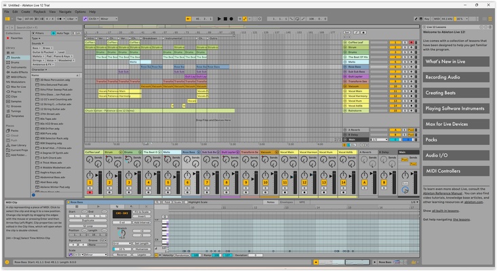Viewport: 497px width, 271px height.
Task: Solo the Mello track in arrangement
Action: coord(405,62)
